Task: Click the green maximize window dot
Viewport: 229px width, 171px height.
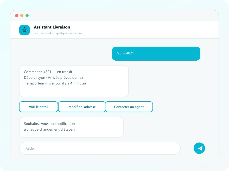Action: [x=27, y=16]
